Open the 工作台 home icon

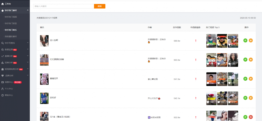point(3,4)
